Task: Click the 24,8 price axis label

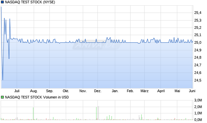Action: [x=198, y=57]
